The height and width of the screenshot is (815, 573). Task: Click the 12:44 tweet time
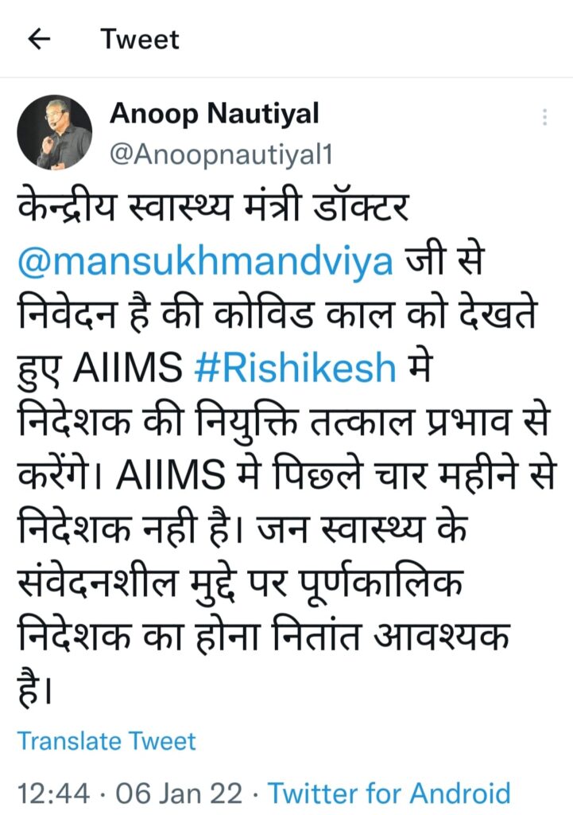[x=54, y=794]
